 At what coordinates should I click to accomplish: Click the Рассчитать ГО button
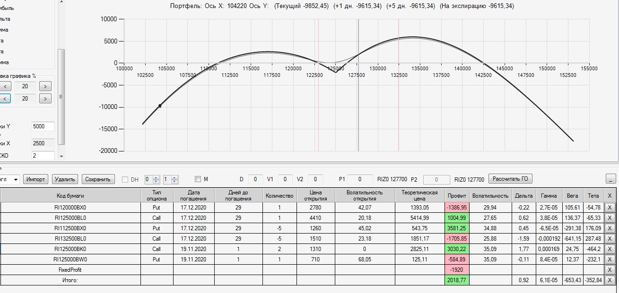(x=510, y=179)
